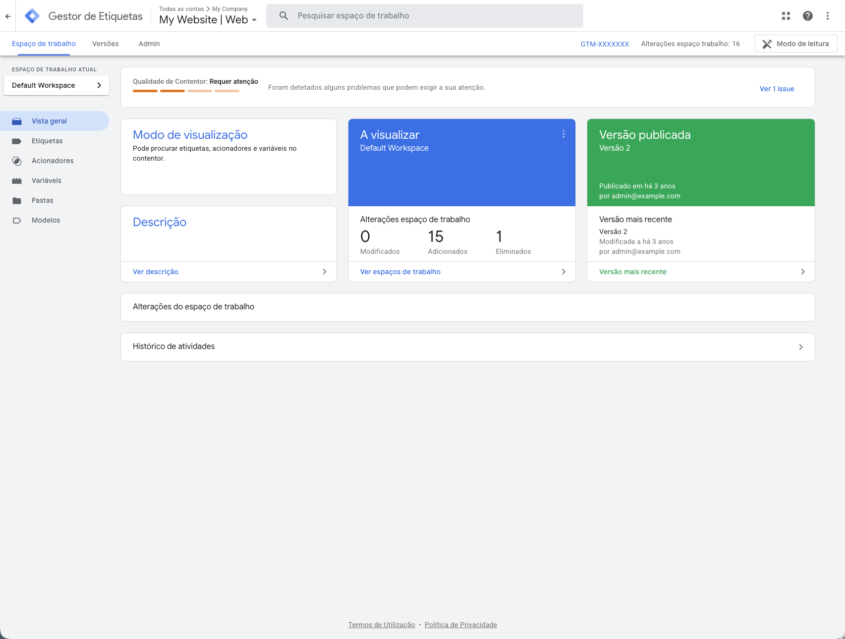Select Etiquetas in the sidebar

pyautogui.click(x=55, y=141)
